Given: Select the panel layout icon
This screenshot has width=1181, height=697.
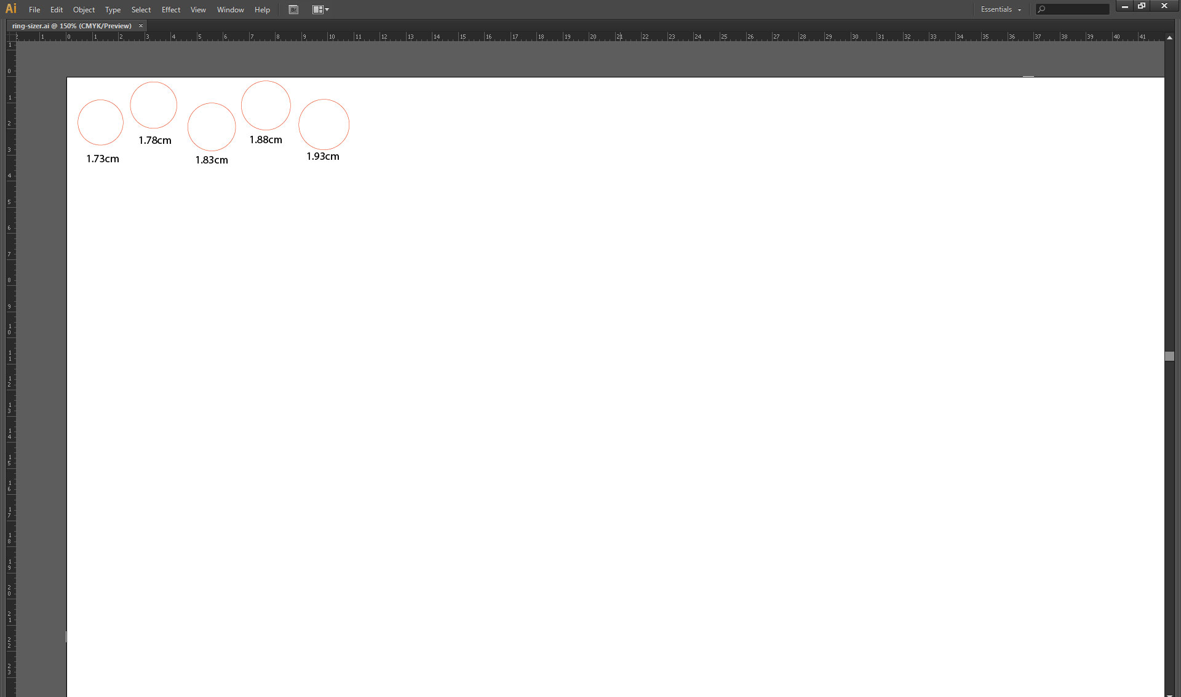Looking at the screenshot, I should click(x=319, y=9).
